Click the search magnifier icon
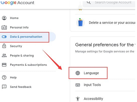 click(89, 2)
